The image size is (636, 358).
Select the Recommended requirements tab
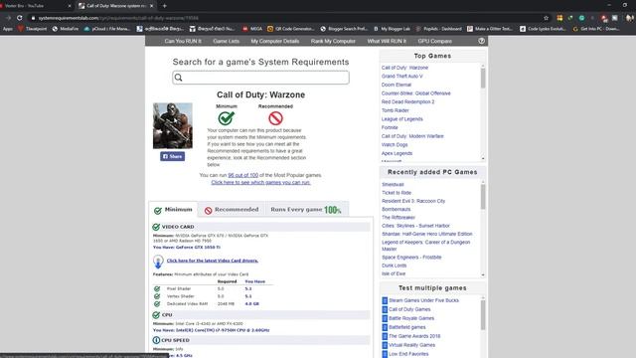(x=232, y=210)
